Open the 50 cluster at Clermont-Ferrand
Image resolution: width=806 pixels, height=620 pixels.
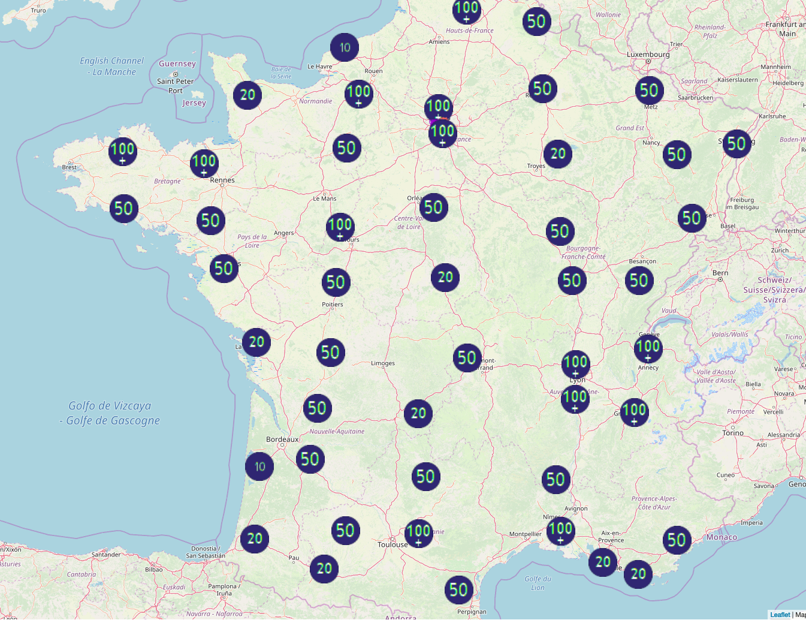(467, 358)
